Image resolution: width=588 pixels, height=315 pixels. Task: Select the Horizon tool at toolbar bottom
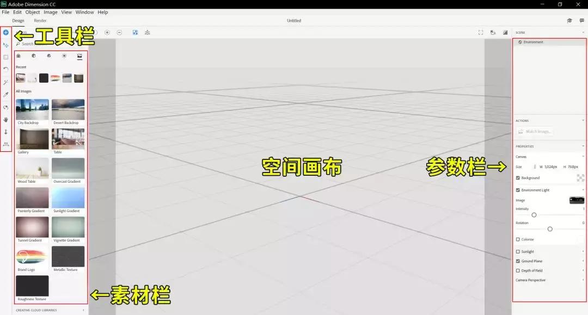click(5, 145)
